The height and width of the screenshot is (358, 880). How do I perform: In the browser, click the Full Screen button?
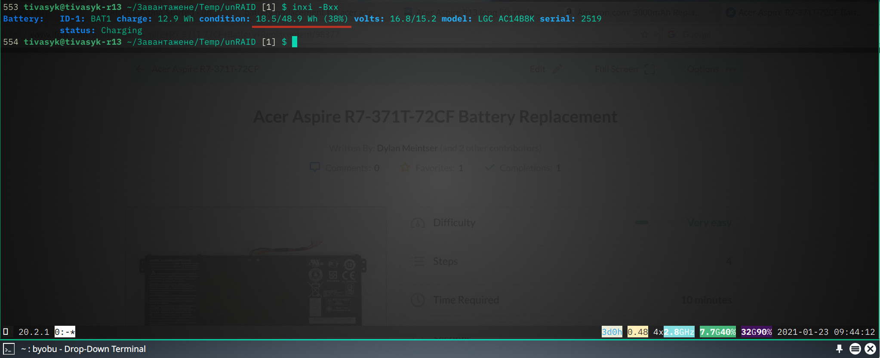pyautogui.click(x=625, y=69)
